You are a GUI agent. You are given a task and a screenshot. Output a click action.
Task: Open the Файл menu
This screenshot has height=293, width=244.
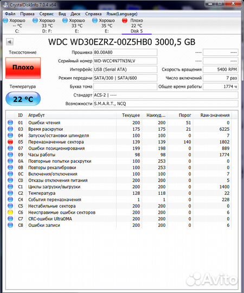pos(10,14)
